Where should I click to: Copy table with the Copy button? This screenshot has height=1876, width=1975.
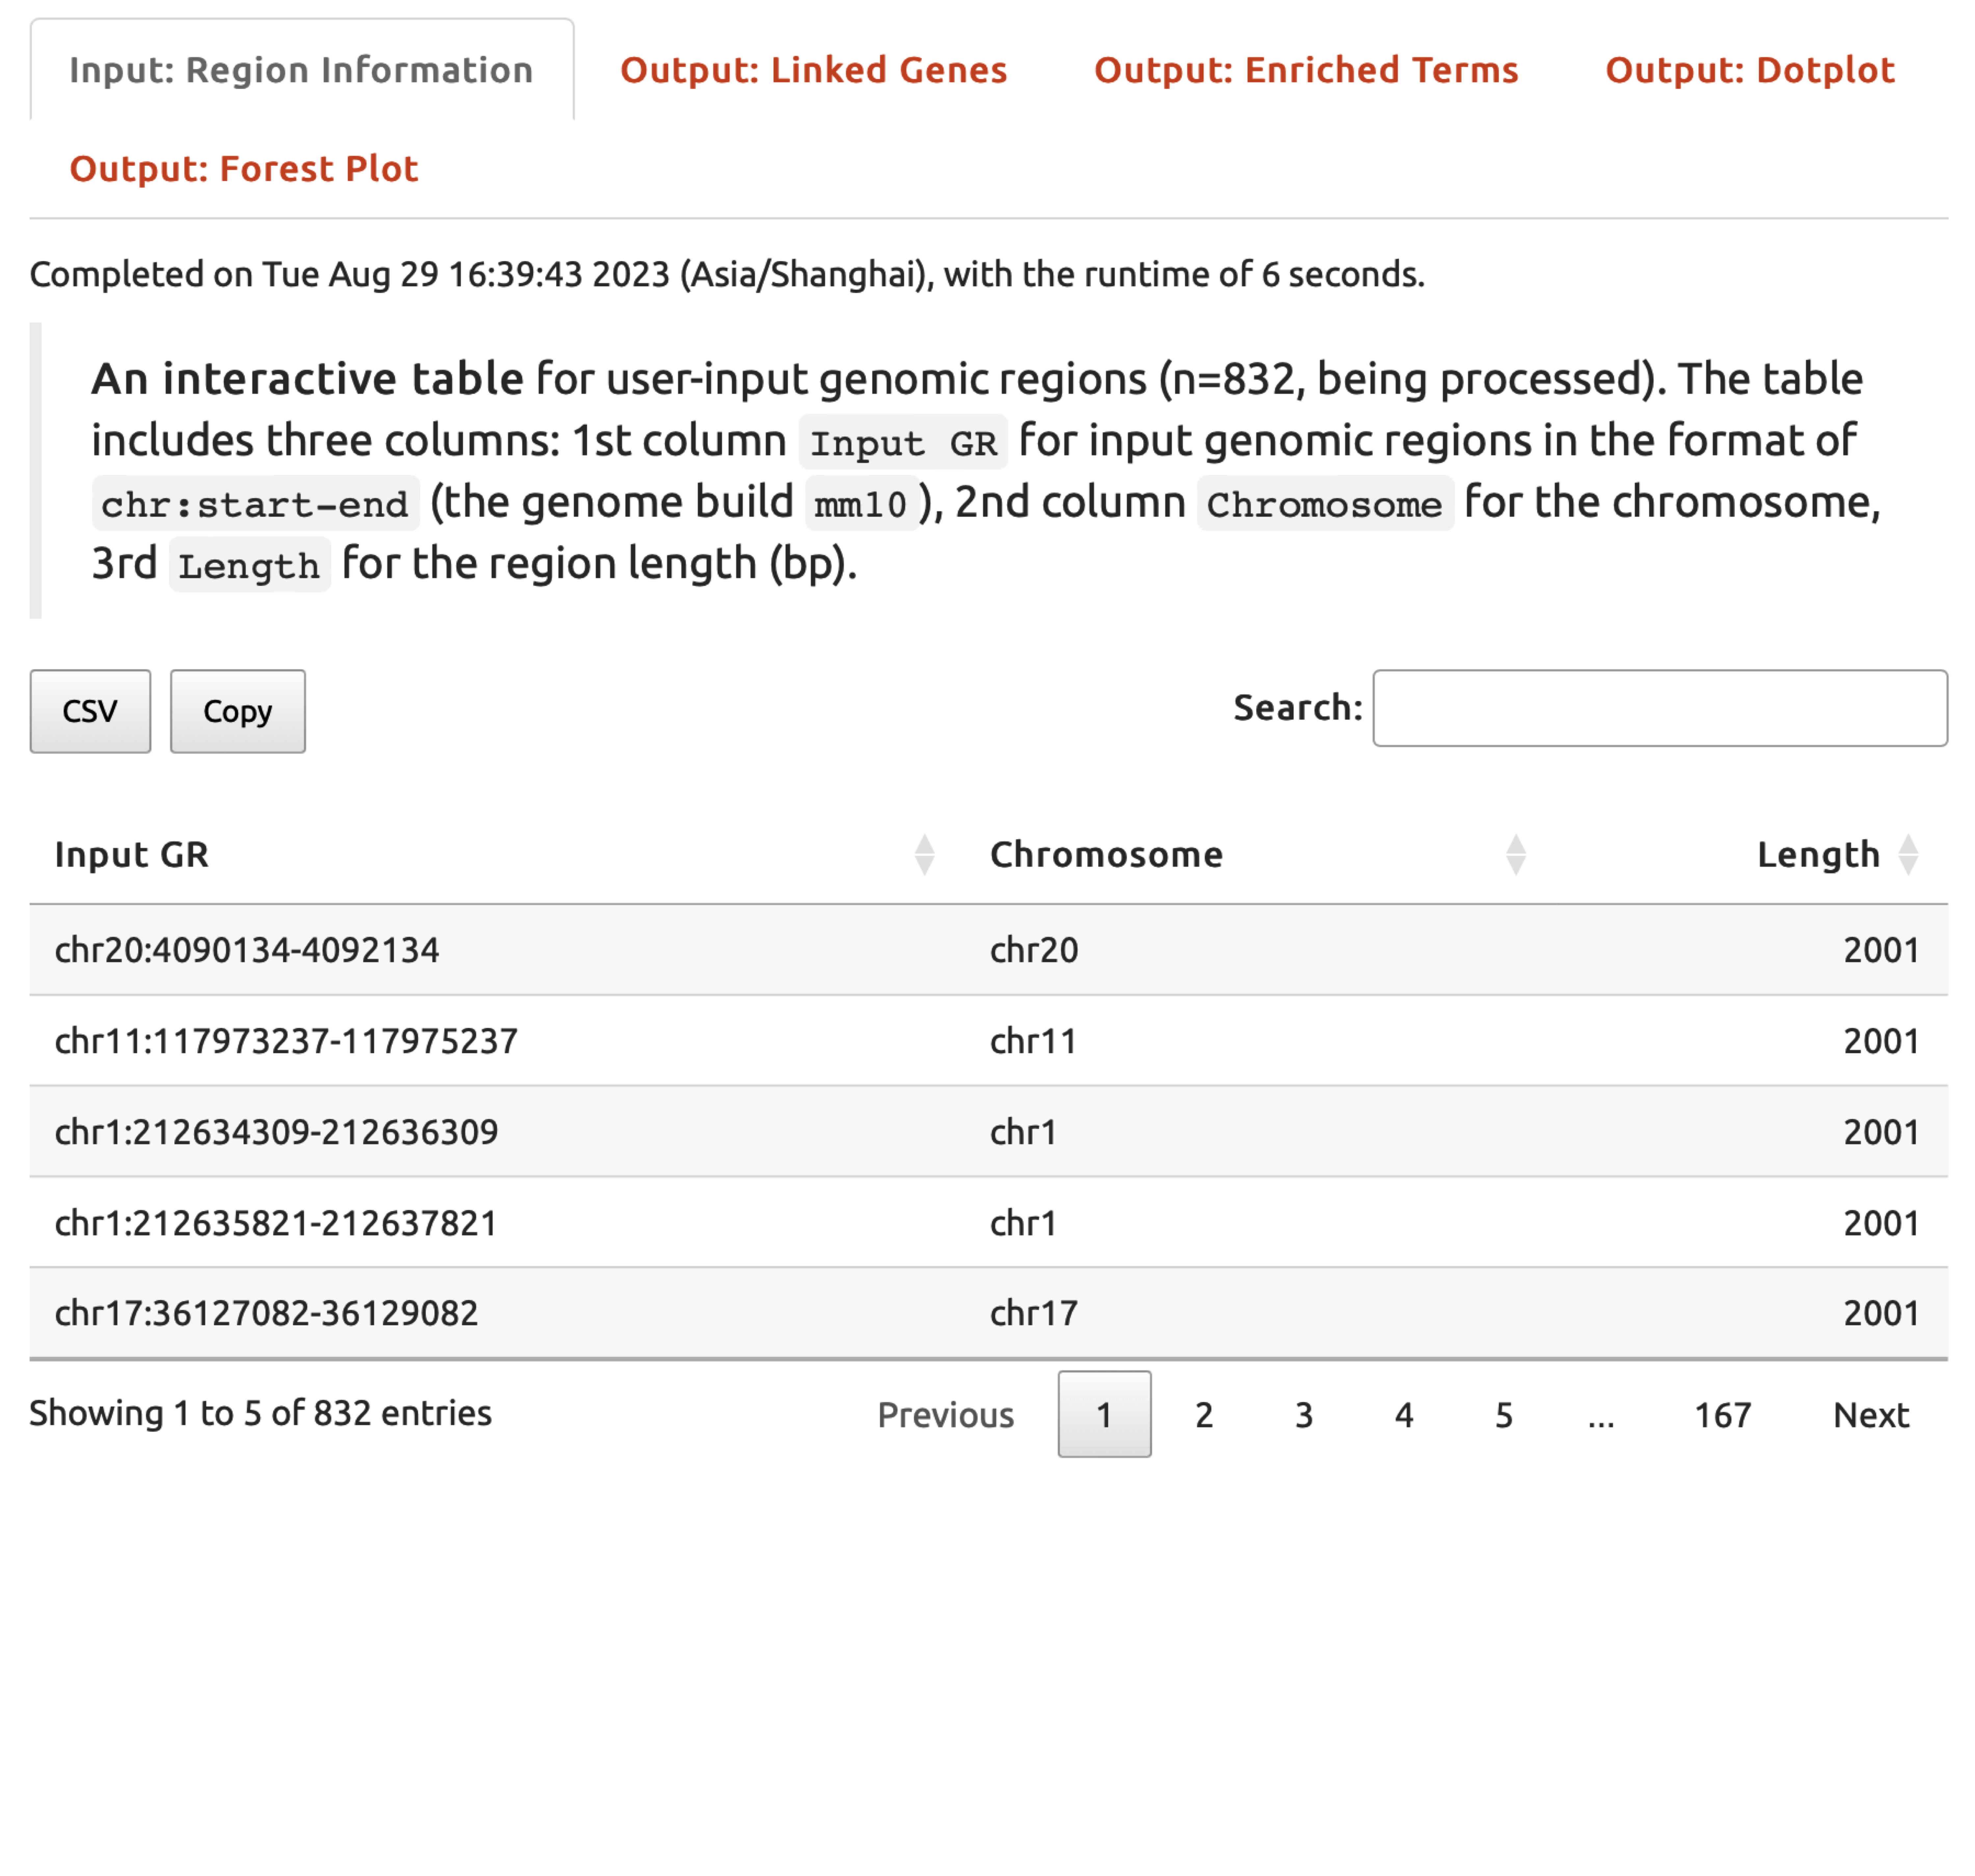[x=238, y=711]
